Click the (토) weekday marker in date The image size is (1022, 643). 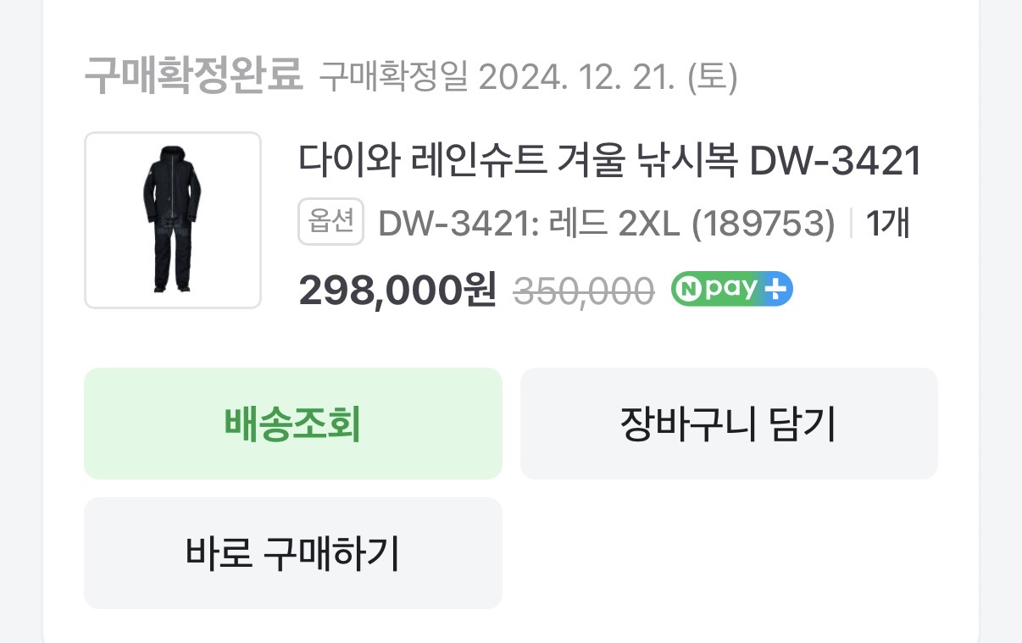pyautogui.click(x=712, y=78)
